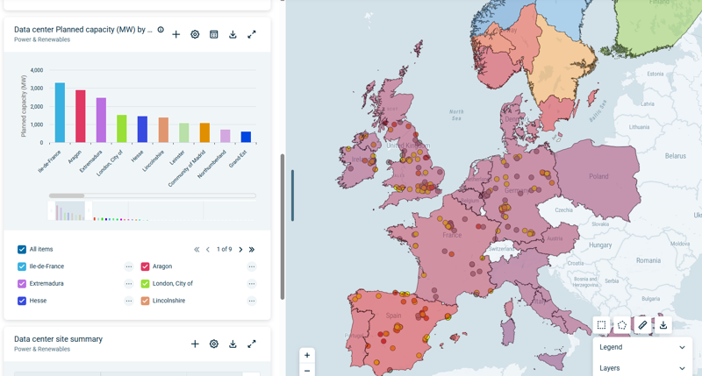Uncheck the Extremadura series
The height and width of the screenshot is (376, 702).
click(x=21, y=283)
